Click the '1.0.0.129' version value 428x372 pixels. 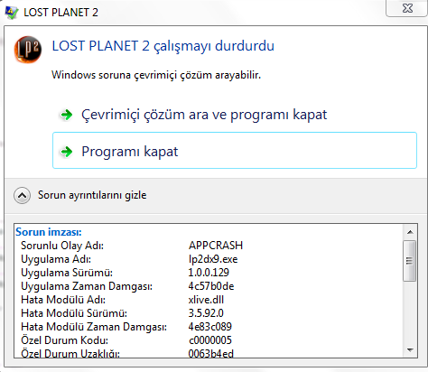coord(209,273)
